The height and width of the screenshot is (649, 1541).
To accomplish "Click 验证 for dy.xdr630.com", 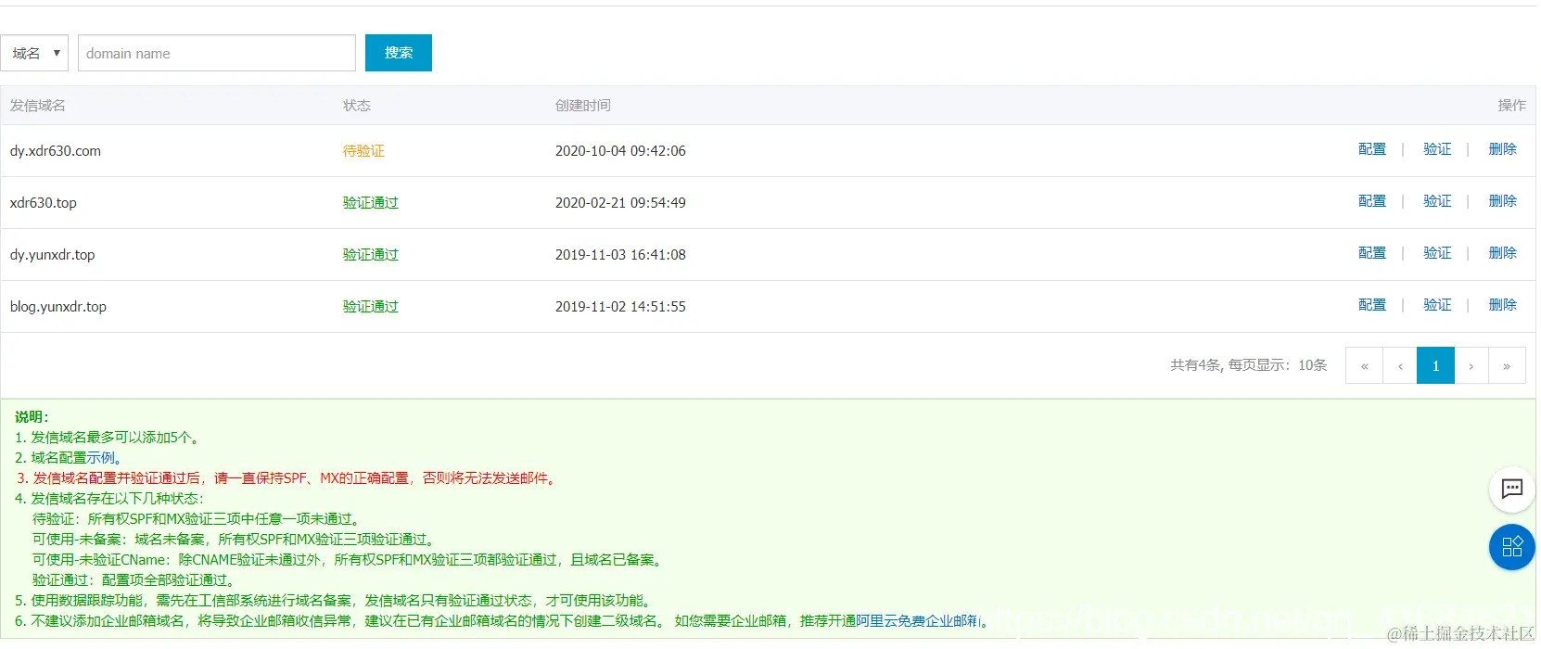I will [1437, 149].
